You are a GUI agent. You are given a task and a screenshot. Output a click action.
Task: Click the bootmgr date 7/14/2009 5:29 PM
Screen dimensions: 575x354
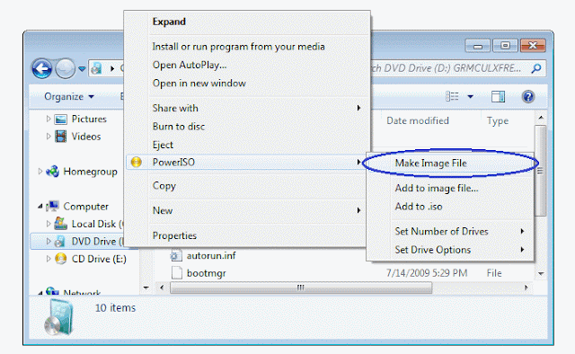pos(427,273)
